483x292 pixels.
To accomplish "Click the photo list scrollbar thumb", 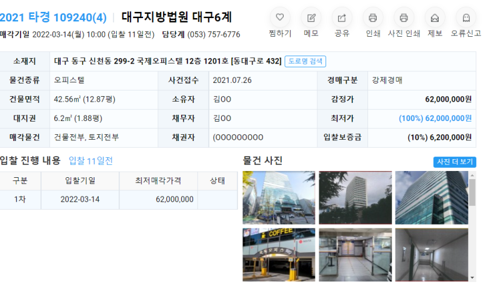I will pos(472,192).
